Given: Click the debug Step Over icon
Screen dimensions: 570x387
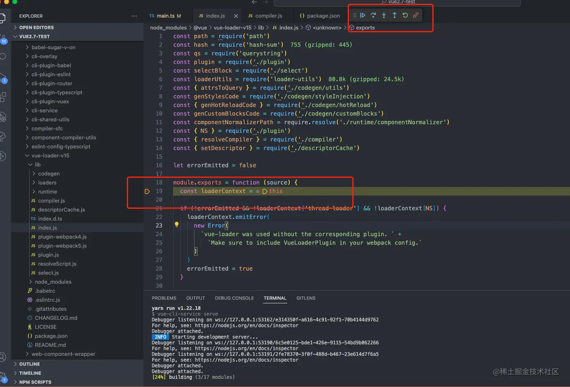Looking at the screenshot, I should (x=373, y=15).
